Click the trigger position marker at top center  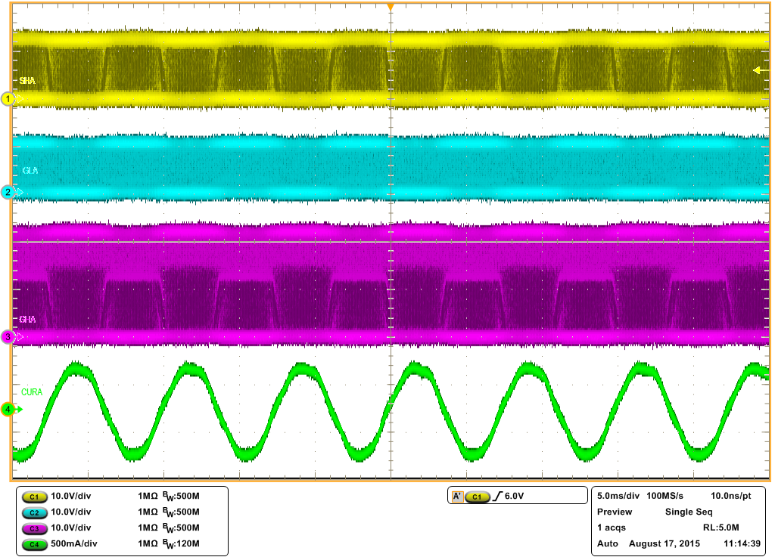coord(391,6)
